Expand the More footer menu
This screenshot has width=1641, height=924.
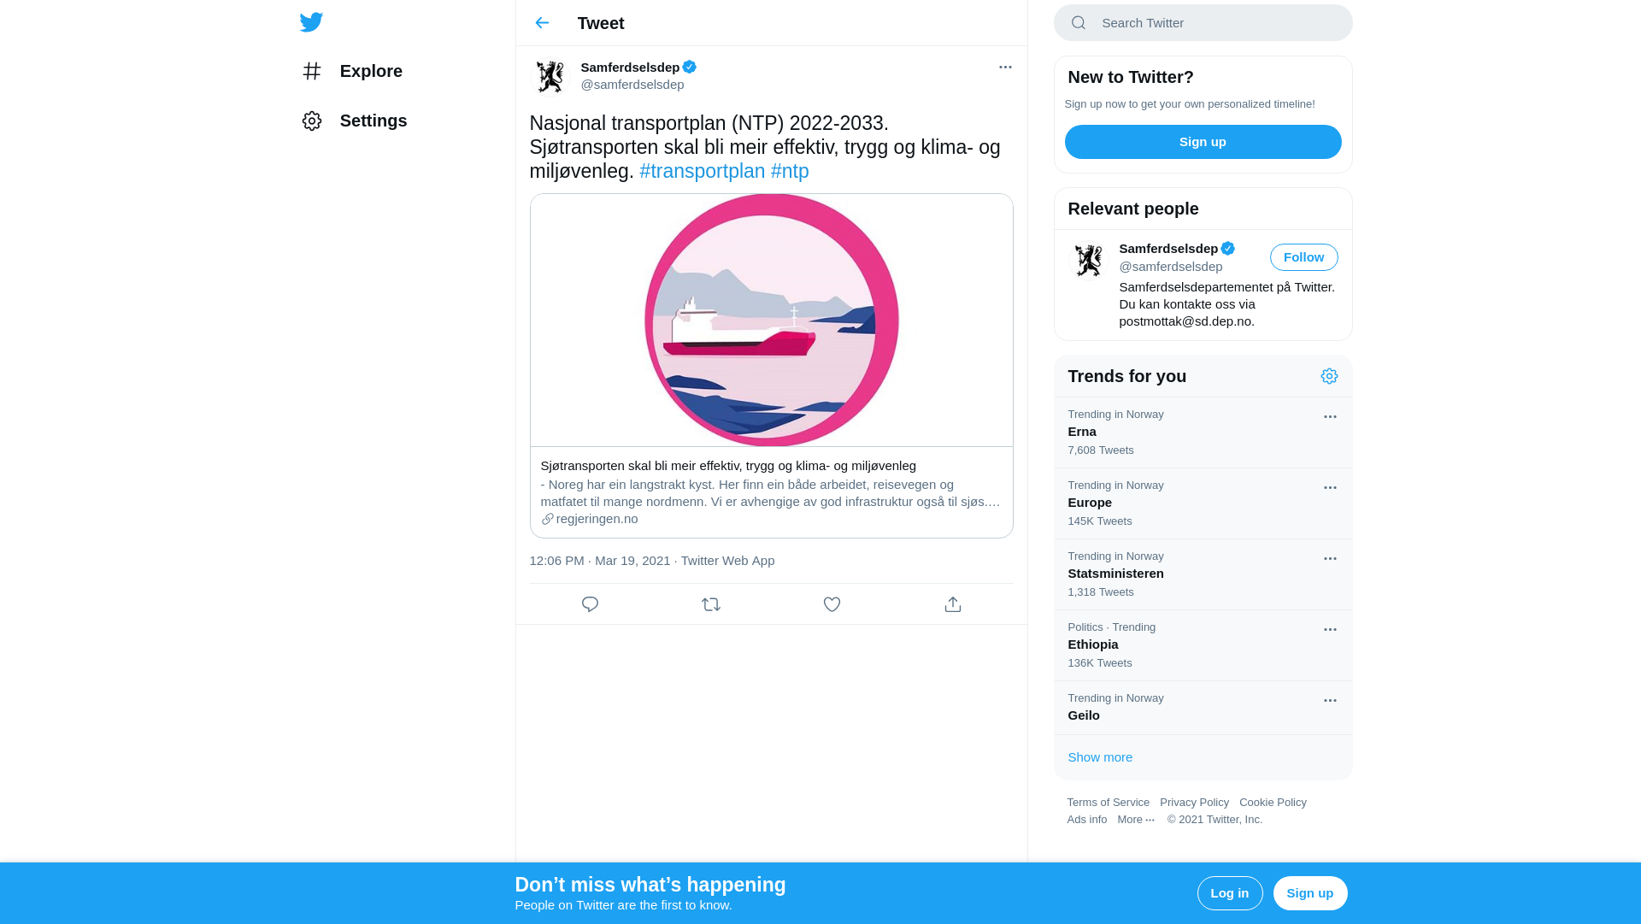click(x=1136, y=820)
